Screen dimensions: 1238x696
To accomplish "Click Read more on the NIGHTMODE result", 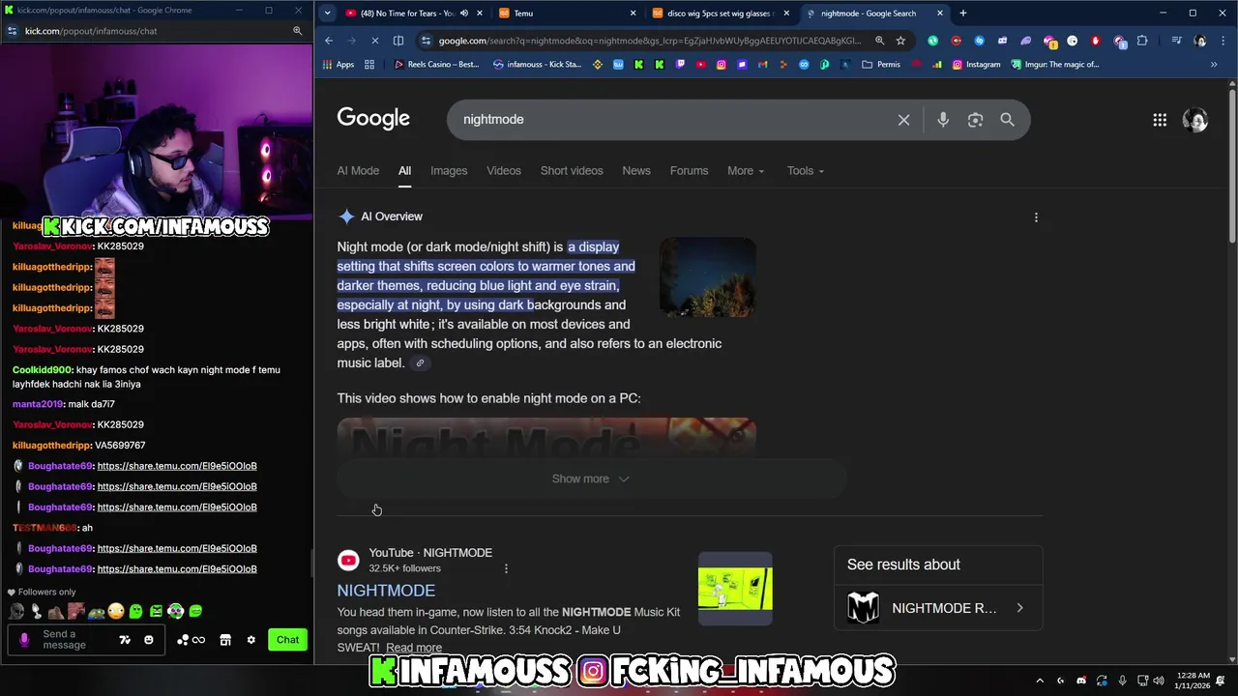I will [414, 648].
